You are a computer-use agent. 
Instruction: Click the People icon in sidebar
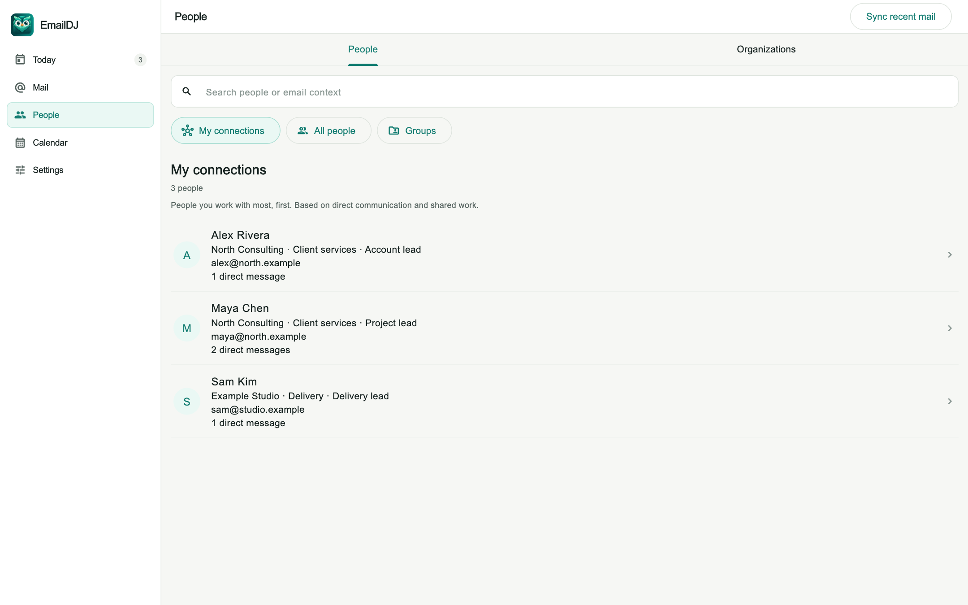(20, 115)
